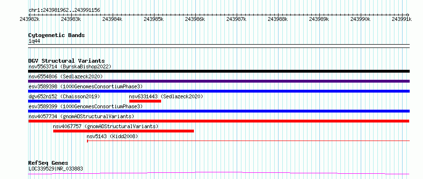423x179 pixels.
Task: Click ruler position 243983k
Action: [x=71, y=19]
